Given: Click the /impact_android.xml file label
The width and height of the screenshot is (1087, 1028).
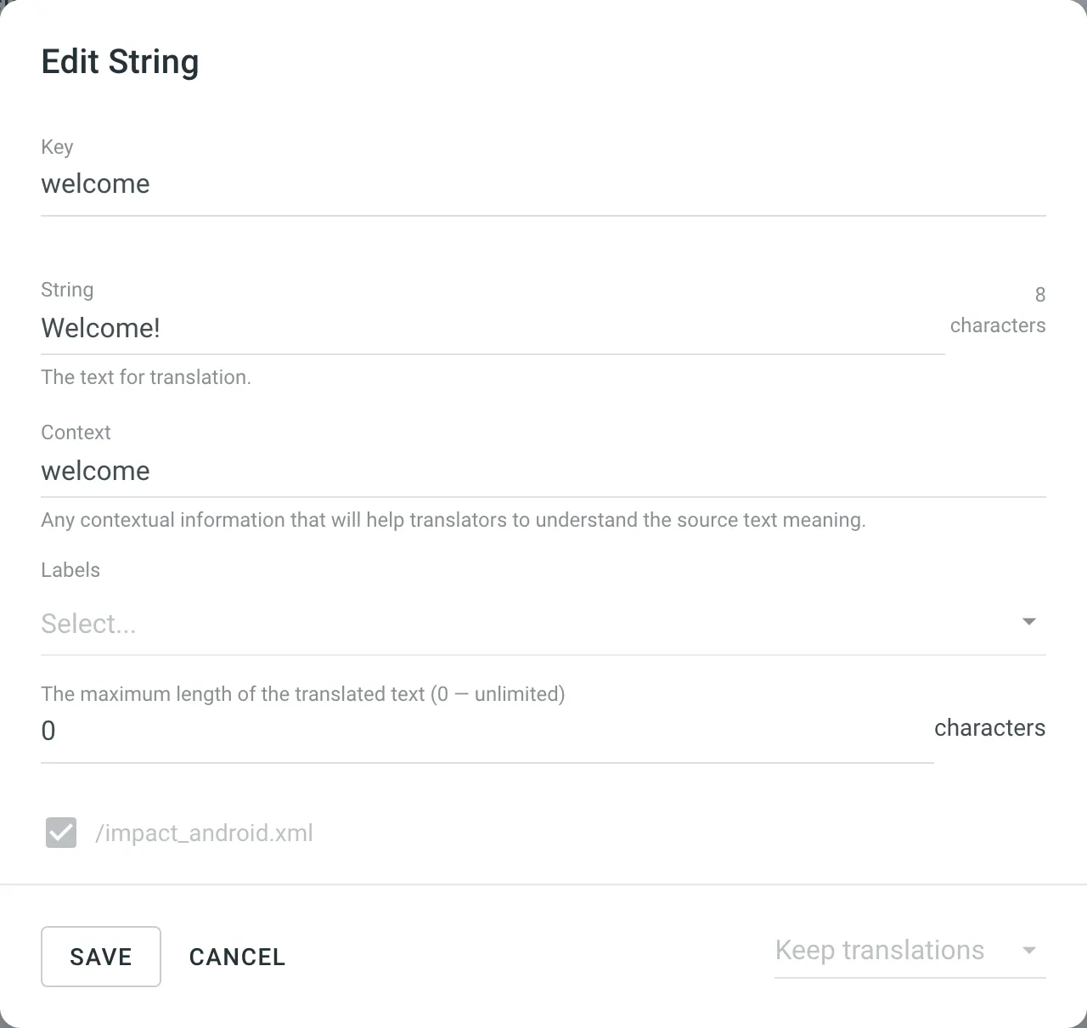Looking at the screenshot, I should pyautogui.click(x=204, y=833).
